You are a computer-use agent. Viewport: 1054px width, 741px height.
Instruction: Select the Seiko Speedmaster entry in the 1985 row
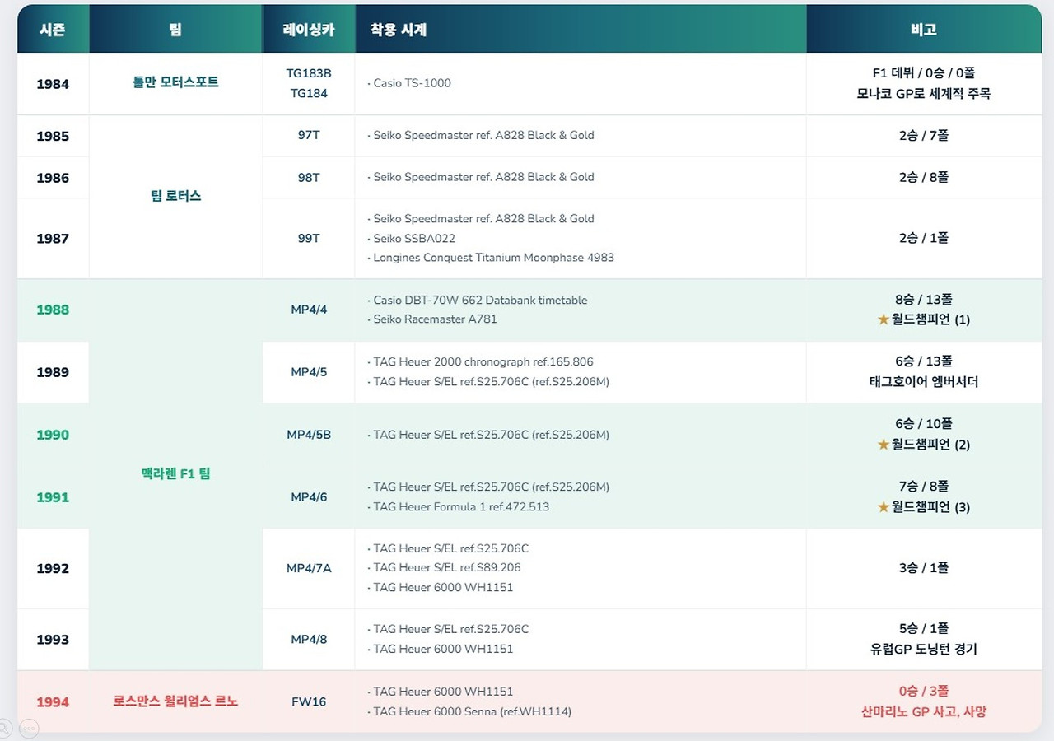pos(481,135)
